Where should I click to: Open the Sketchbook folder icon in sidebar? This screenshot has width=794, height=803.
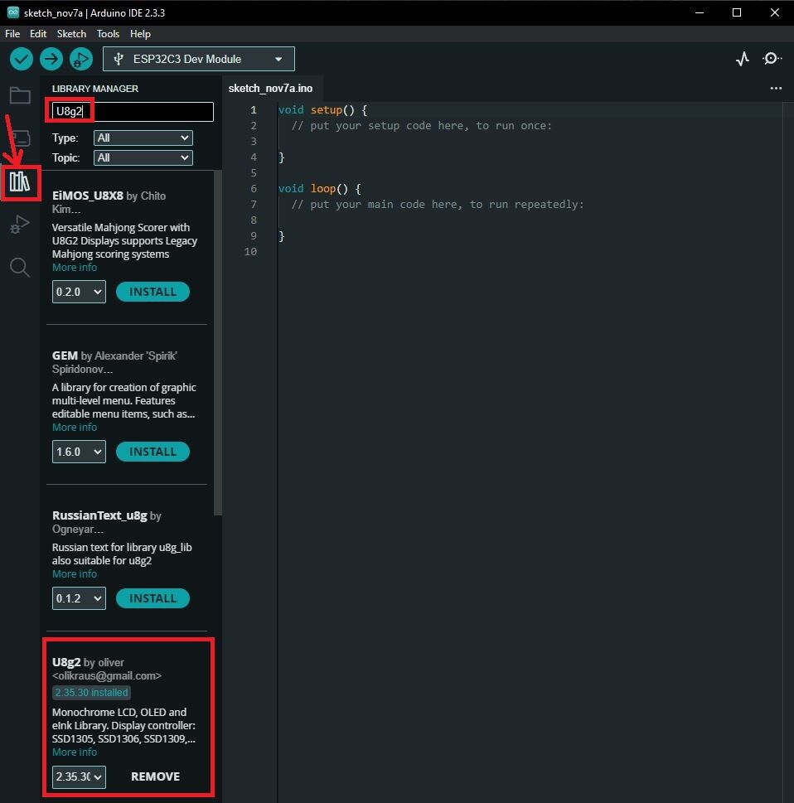[x=20, y=95]
